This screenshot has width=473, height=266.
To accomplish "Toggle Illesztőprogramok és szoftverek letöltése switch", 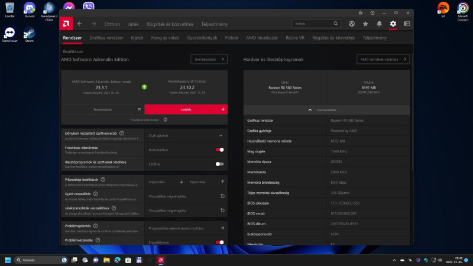I will pos(219,164).
